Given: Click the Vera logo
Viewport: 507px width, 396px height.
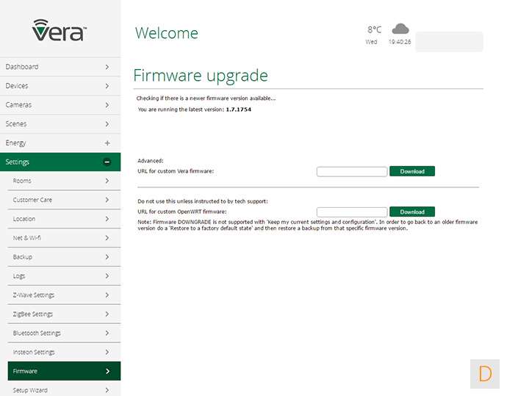Looking at the screenshot, I should [x=60, y=30].
